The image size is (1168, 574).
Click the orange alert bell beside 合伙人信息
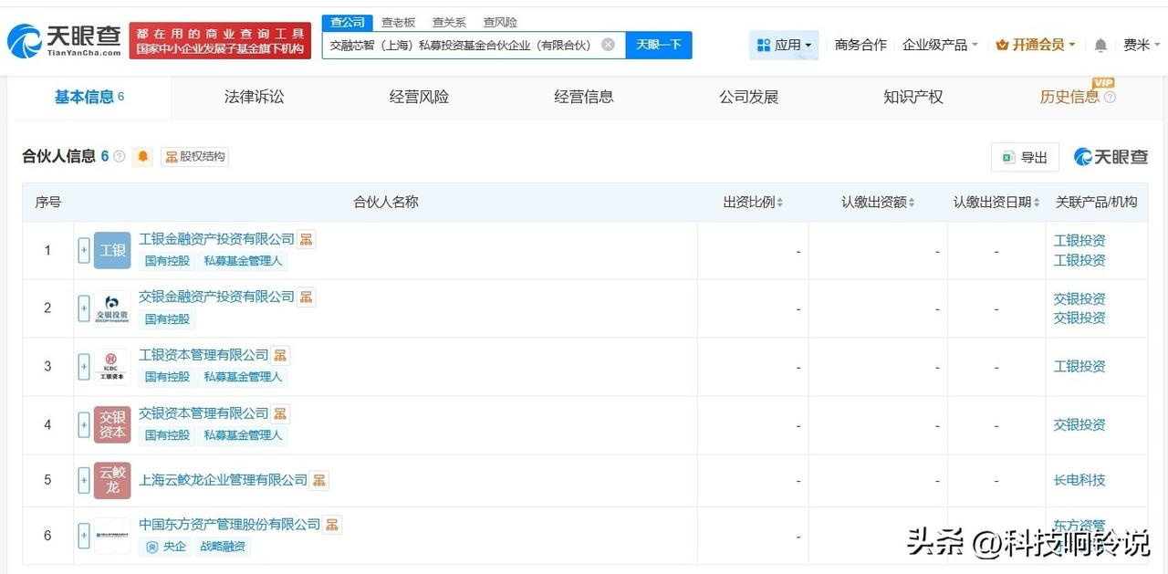(143, 156)
